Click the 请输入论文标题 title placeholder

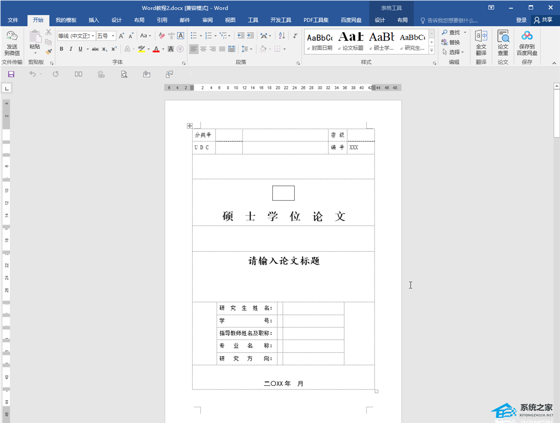pos(284,261)
